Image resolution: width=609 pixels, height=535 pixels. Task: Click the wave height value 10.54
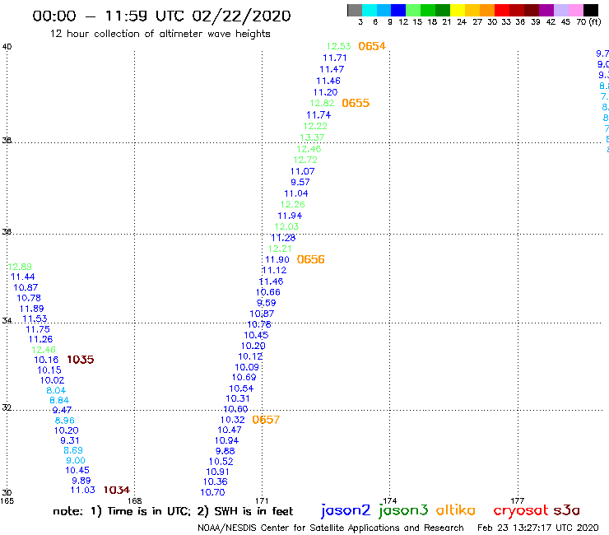click(x=241, y=388)
